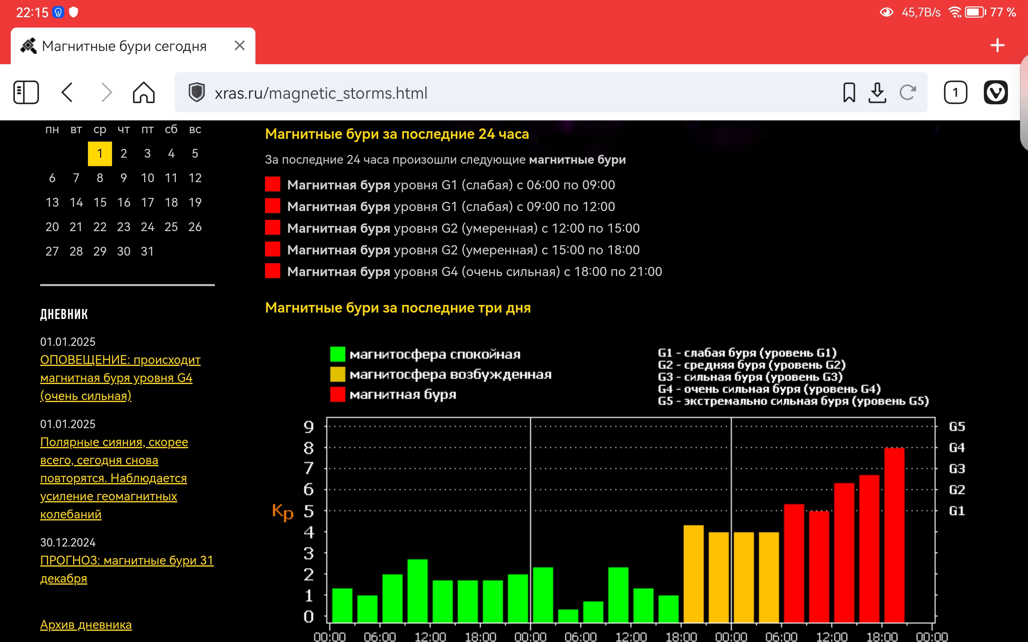
Task: Select day 31 in the calendar
Action: (147, 251)
